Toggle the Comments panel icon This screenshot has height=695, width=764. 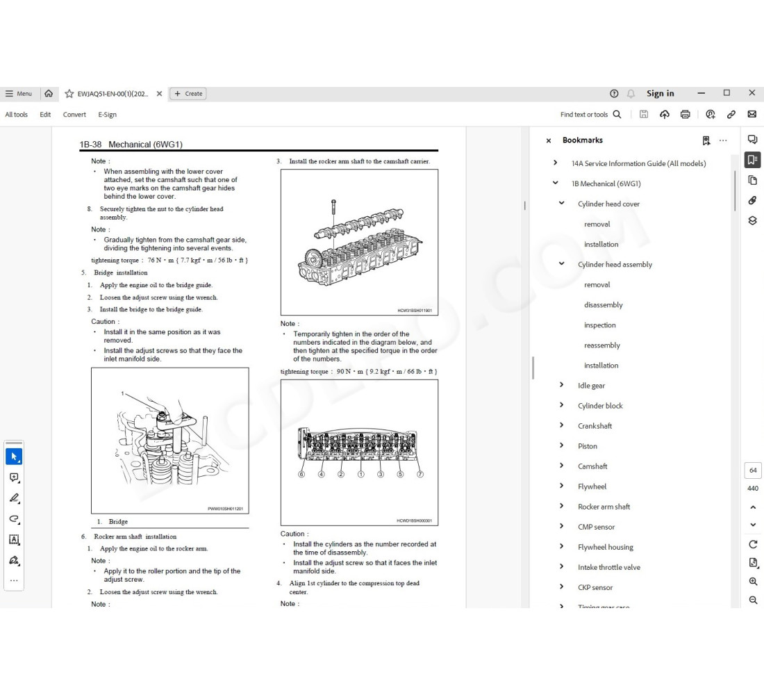click(x=752, y=140)
